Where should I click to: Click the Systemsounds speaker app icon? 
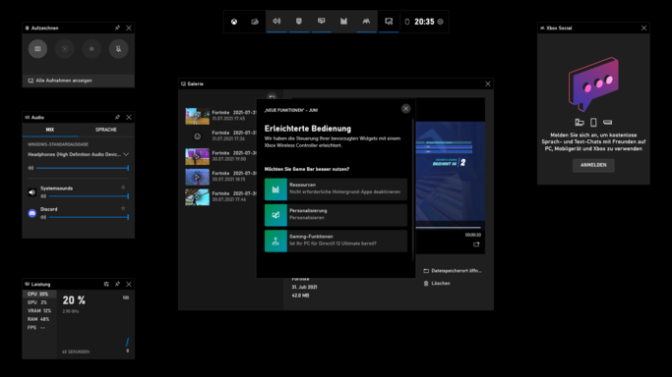pyautogui.click(x=32, y=192)
